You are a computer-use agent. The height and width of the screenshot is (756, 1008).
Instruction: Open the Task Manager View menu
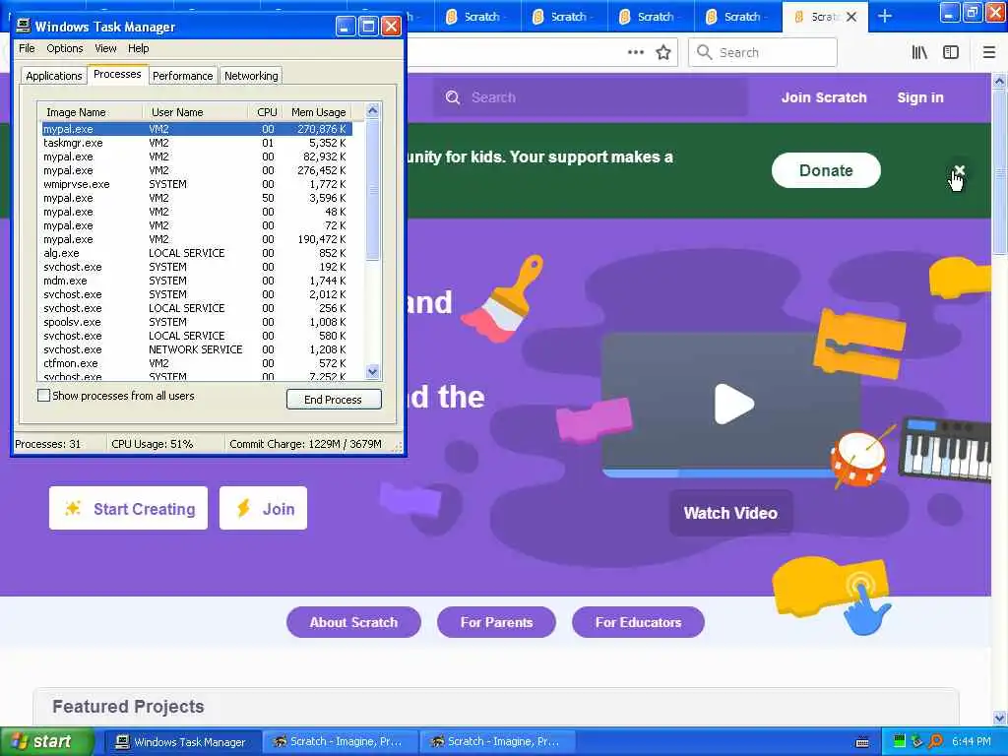pos(105,48)
